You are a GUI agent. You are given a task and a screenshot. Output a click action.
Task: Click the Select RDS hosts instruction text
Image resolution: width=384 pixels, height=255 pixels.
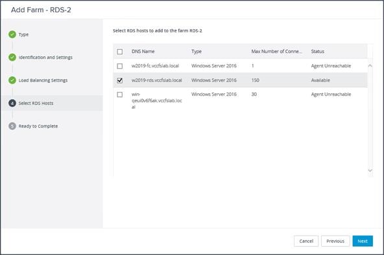(x=158, y=30)
